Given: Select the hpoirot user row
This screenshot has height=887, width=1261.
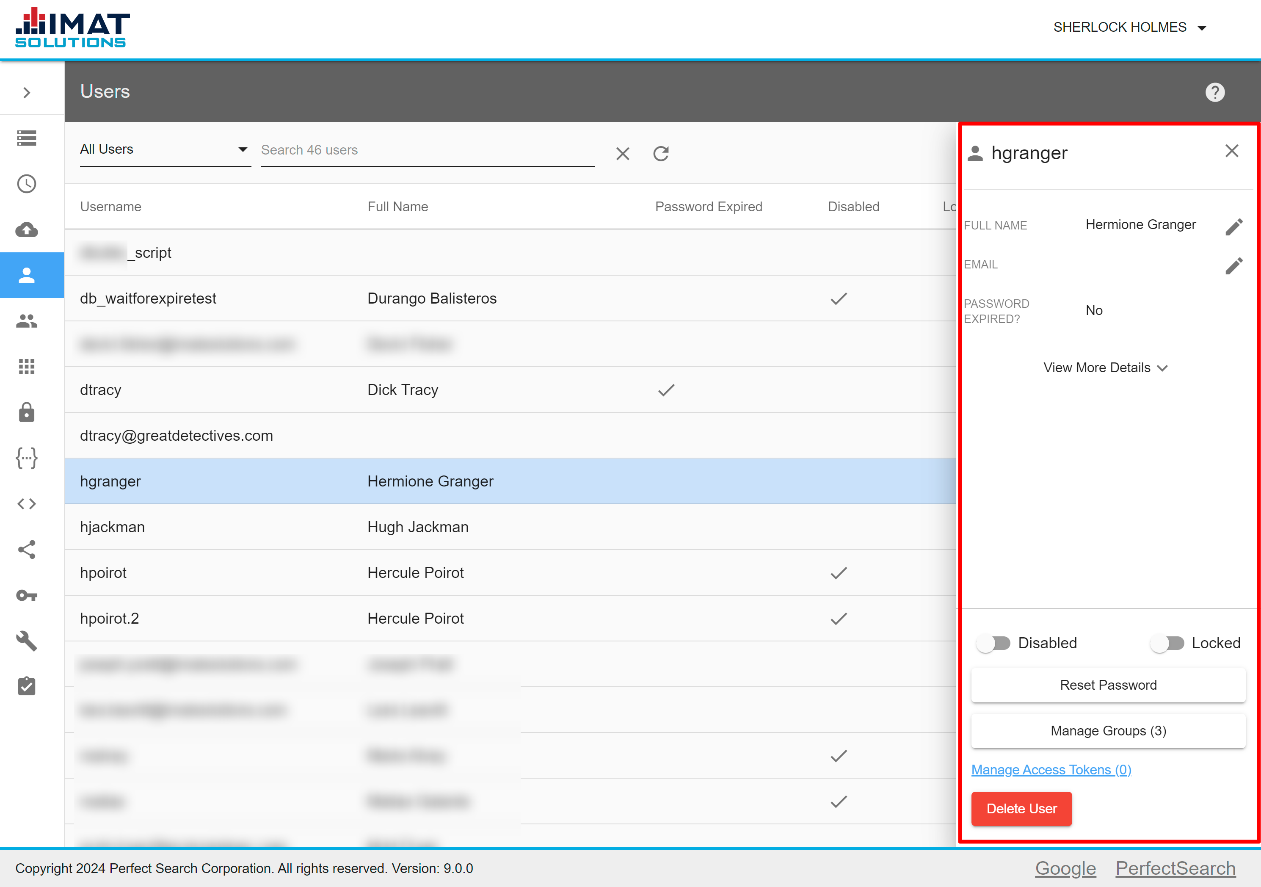Looking at the screenshot, I should [x=510, y=573].
